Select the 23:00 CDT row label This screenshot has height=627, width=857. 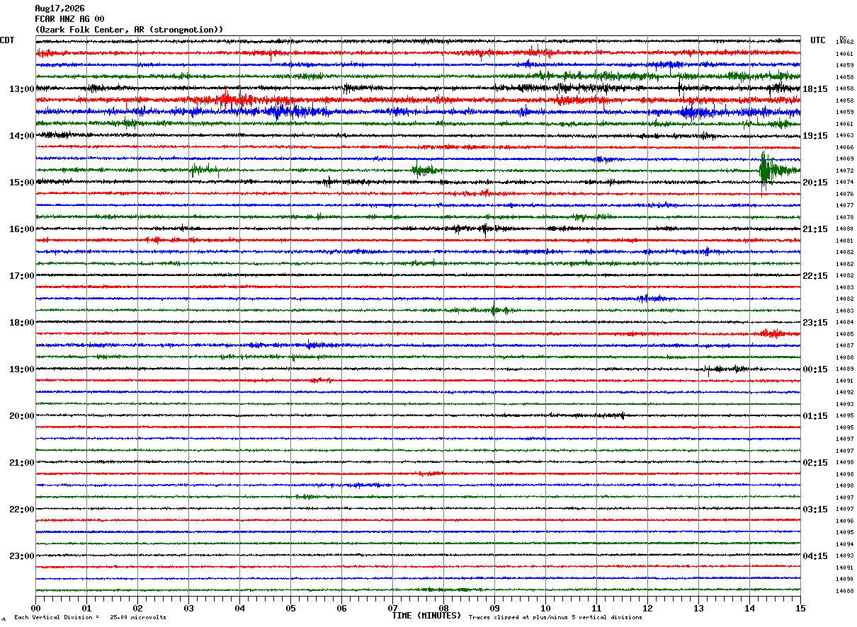point(21,556)
